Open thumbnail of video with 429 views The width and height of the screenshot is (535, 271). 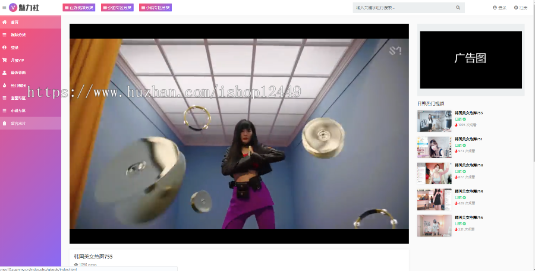coord(435,199)
